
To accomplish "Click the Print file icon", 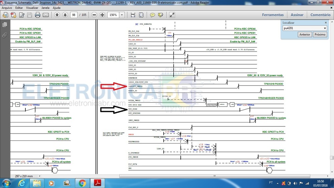I will [37, 15].
